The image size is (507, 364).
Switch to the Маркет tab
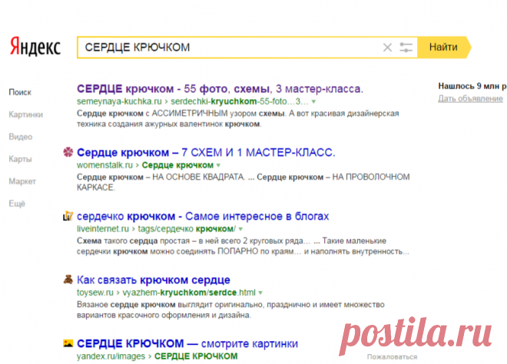22,182
